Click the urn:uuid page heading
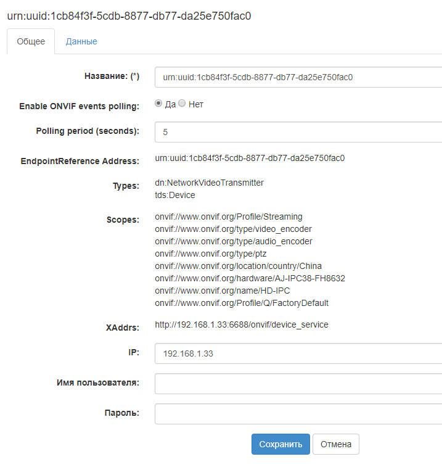Image resolution: width=442 pixels, height=475 pixels. (x=129, y=15)
